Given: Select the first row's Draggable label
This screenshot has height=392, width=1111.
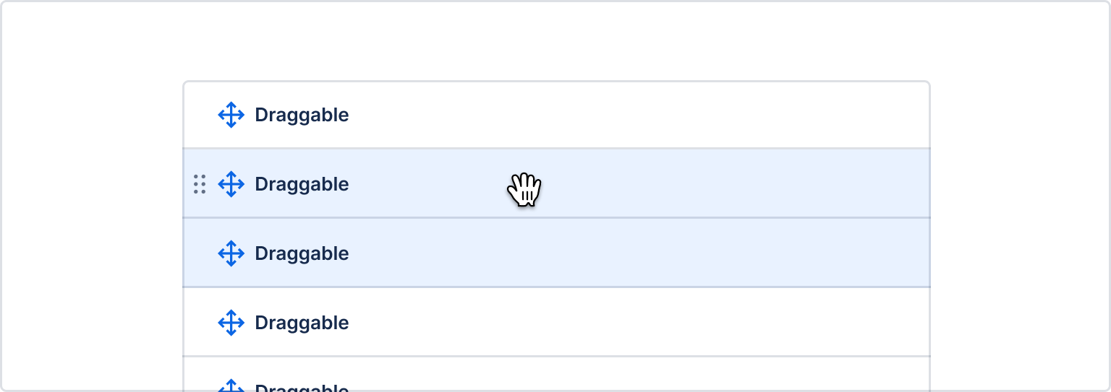Looking at the screenshot, I should 302,115.
